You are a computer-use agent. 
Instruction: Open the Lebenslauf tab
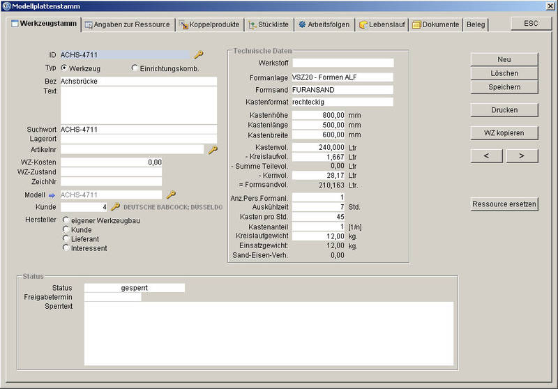pos(382,24)
